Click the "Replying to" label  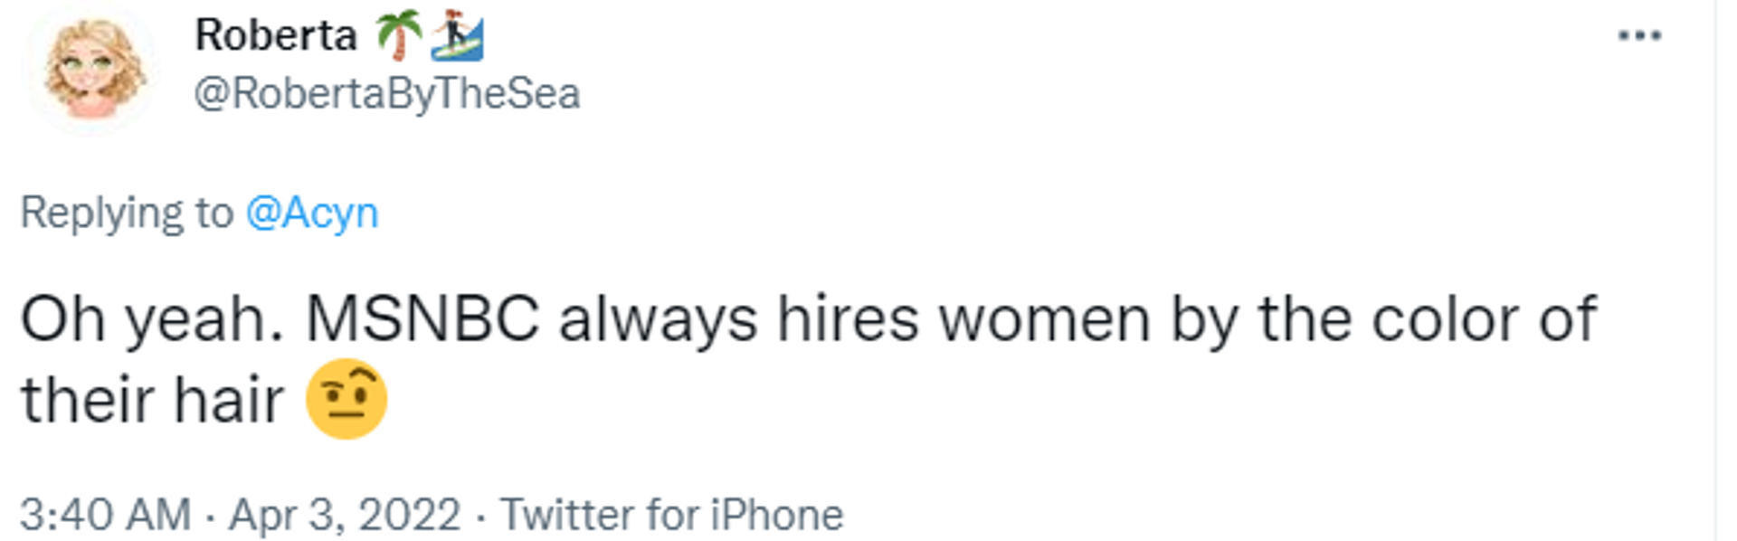[127, 214]
